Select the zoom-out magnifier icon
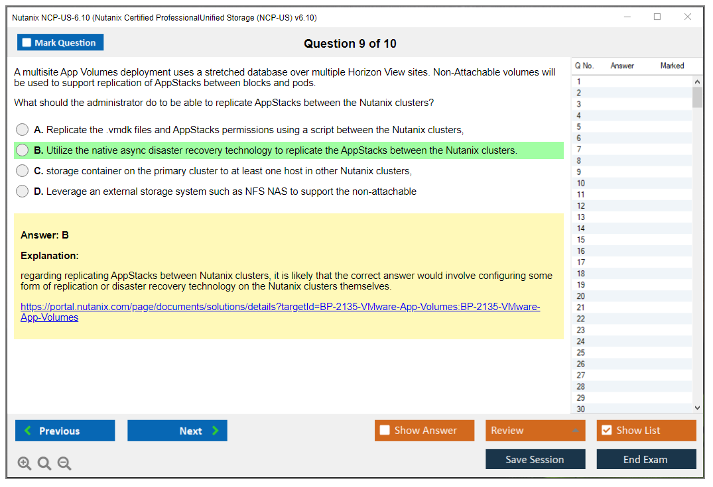This screenshot has height=487, width=713. point(64,463)
